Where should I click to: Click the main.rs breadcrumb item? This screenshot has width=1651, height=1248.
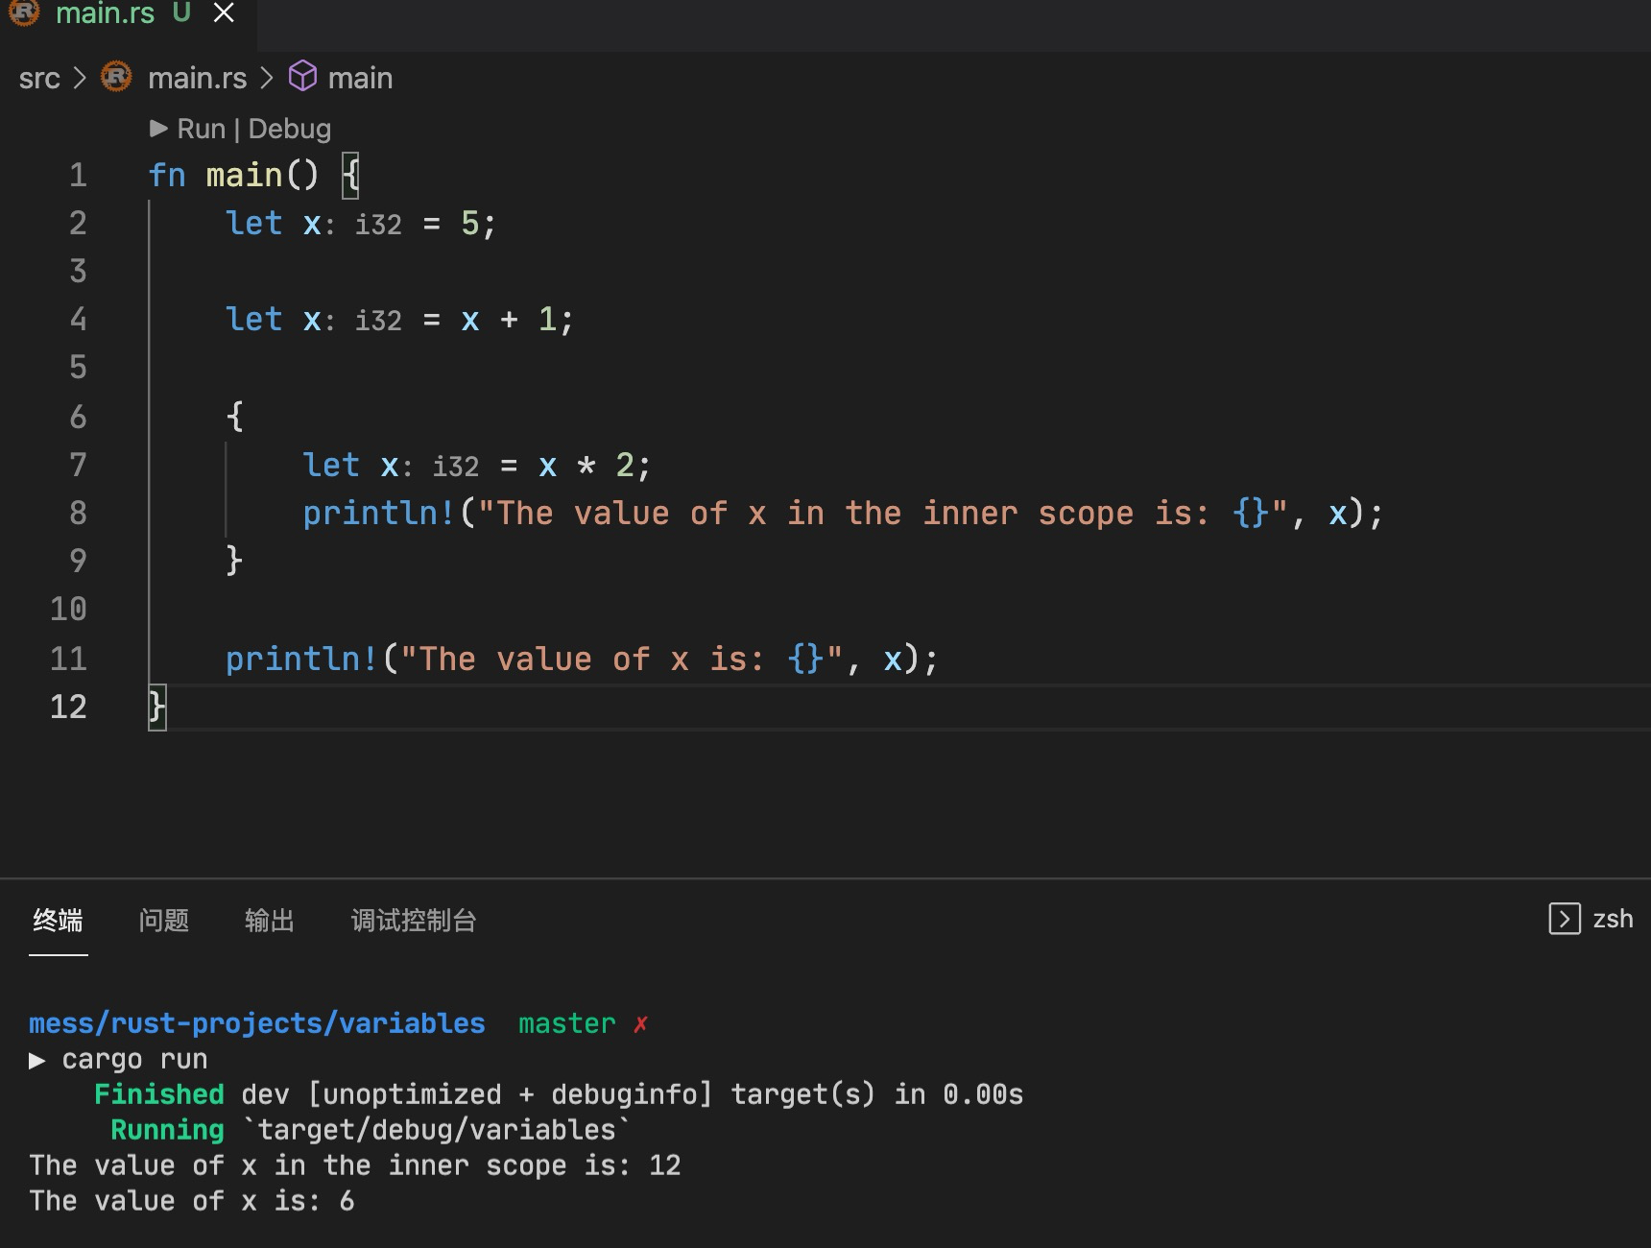(197, 78)
